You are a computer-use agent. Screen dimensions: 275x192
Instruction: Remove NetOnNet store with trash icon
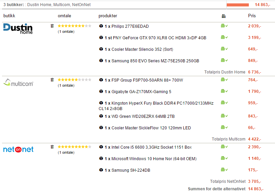(52, 147)
